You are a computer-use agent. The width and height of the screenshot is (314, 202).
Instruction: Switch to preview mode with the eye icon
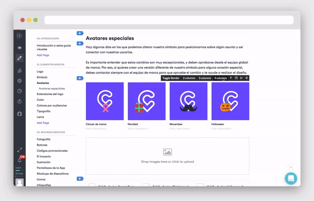19,48
